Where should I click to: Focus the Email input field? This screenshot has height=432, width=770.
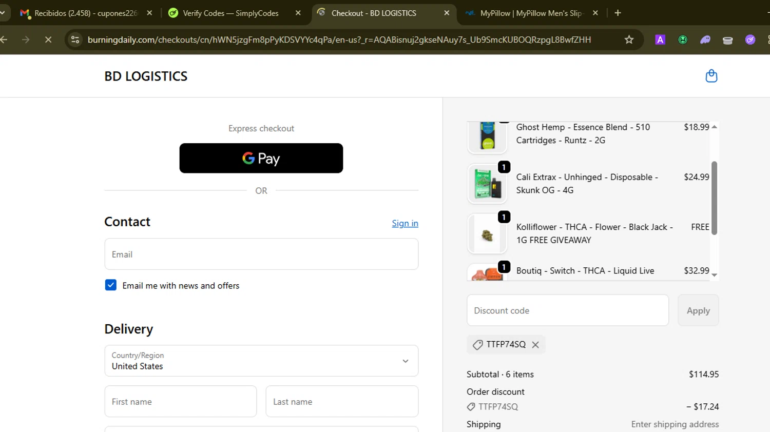[x=261, y=254]
